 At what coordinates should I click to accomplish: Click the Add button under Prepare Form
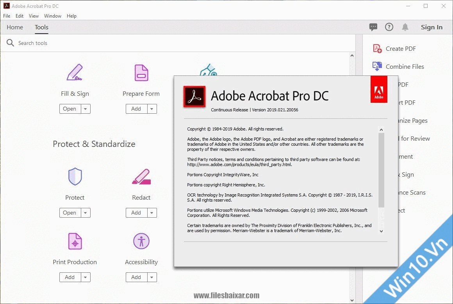point(136,109)
